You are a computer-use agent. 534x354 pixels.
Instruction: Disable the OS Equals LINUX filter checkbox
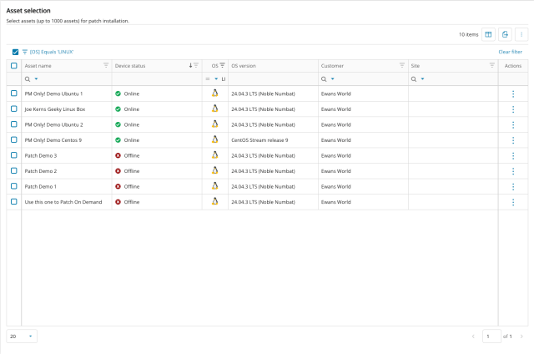(15, 52)
